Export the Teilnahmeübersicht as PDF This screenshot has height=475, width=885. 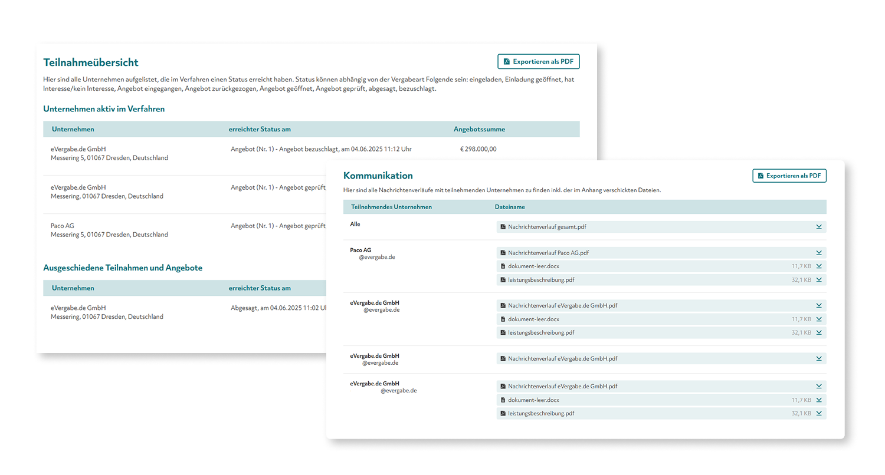pyautogui.click(x=539, y=61)
